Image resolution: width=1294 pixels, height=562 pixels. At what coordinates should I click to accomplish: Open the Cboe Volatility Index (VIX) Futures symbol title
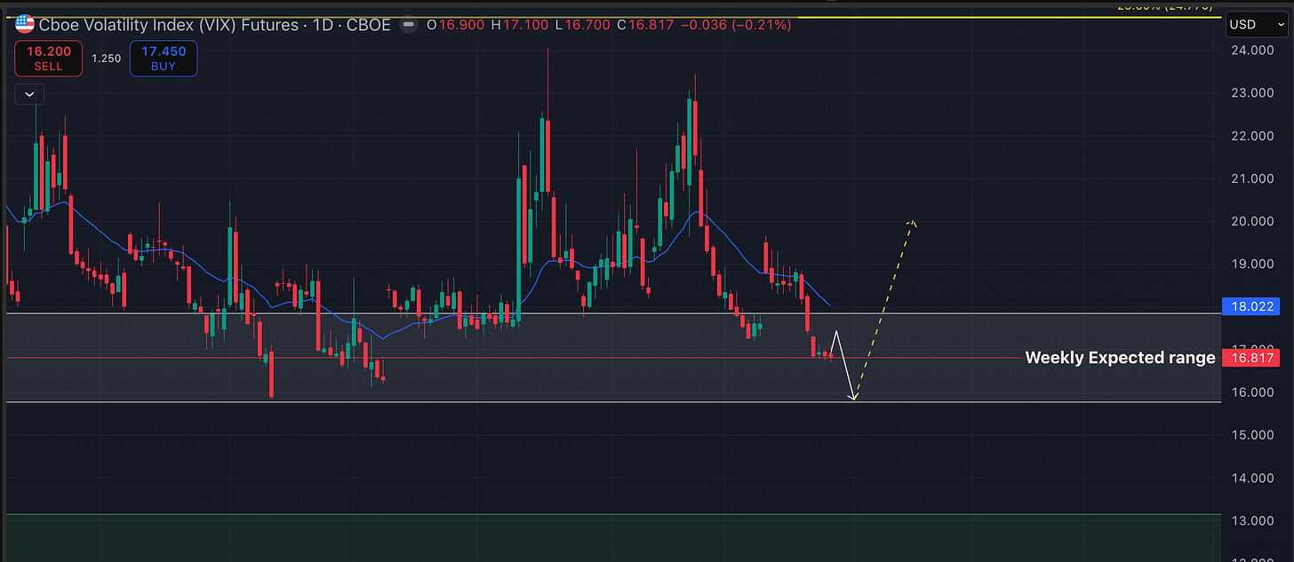[214, 25]
